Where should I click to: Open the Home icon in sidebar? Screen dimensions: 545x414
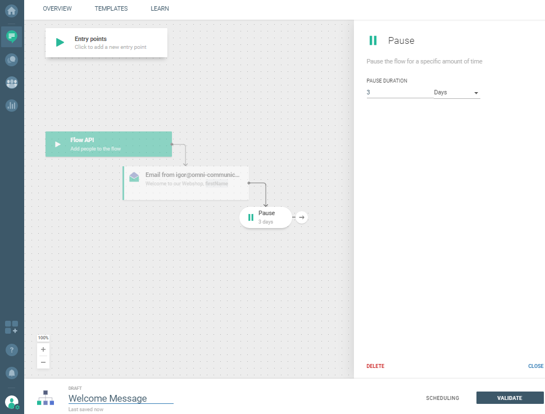(12, 11)
